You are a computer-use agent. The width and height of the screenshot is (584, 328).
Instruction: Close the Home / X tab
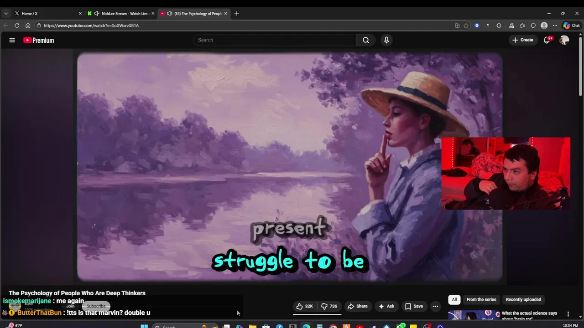(x=80, y=13)
